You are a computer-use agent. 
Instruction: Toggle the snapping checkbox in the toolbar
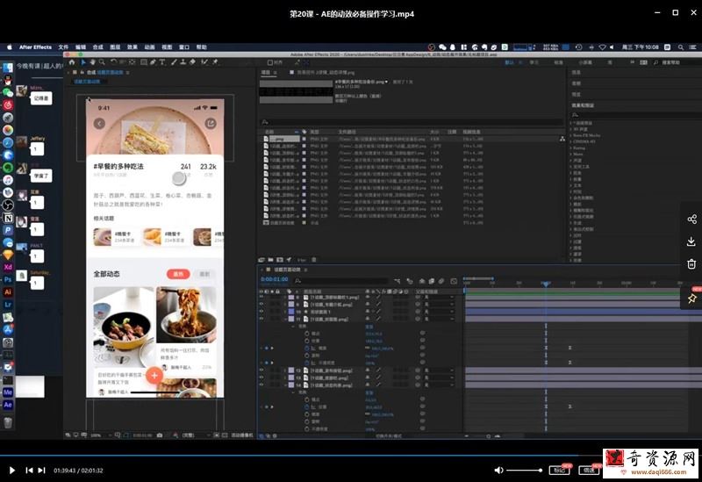(x=270, y=62)
